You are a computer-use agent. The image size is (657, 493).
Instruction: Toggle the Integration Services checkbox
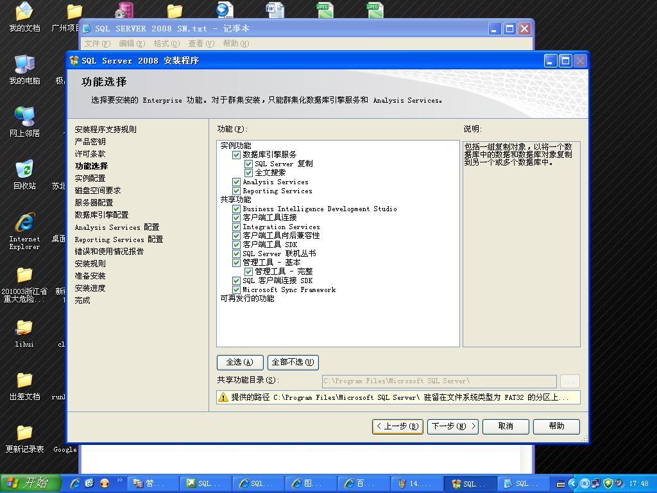pos(236,227)
